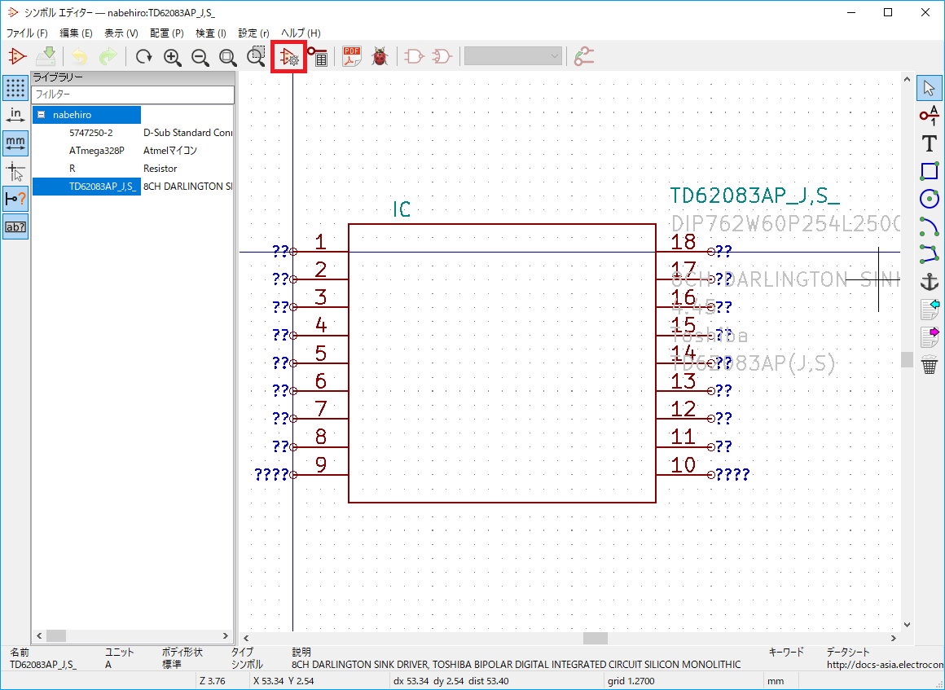Click the zoom to selection icon
945x690 pixels.
[x=256, y=57]
